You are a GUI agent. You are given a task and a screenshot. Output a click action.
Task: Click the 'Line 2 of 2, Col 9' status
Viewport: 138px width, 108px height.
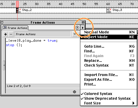tap(19, 86)
